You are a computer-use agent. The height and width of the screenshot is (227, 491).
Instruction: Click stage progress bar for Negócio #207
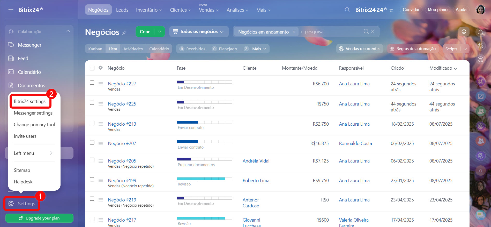point(205,142)
